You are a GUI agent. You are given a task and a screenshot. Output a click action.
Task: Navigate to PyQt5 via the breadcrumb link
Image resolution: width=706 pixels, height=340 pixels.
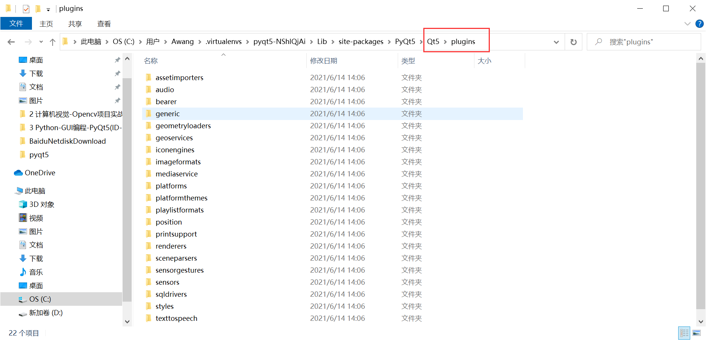(x=405, y=41)
